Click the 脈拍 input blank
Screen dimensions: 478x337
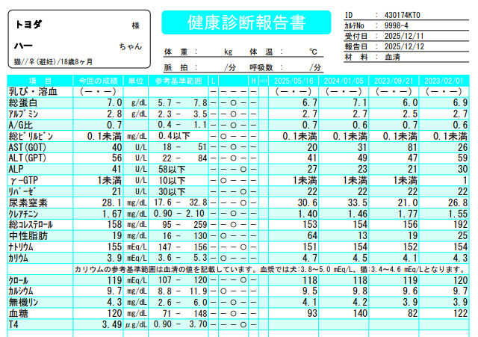pyautogui.click(x=211, y=67)
